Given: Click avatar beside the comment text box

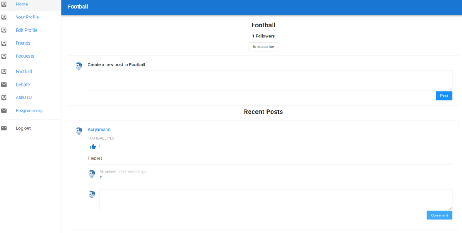Looking at the screenshot, I should tap(92, 194).
